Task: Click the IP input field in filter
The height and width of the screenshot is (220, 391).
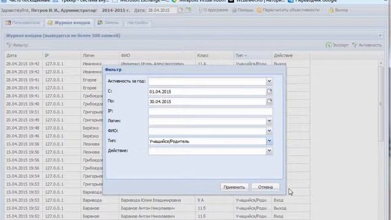Action: coord(210,111)
